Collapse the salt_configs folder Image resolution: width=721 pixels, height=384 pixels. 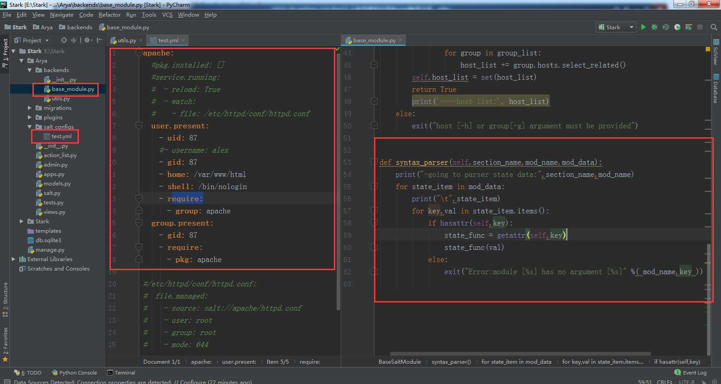[30, 126]
